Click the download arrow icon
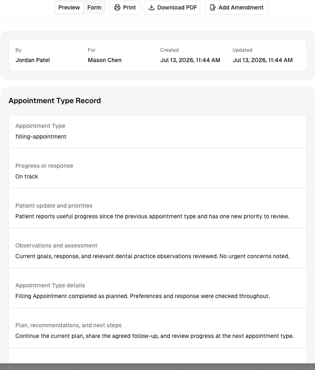The image size is (315, 370). tap(152, 7)
